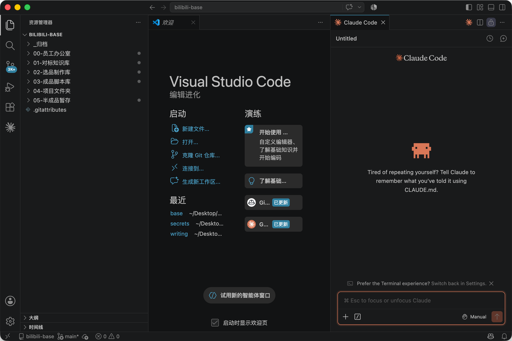Start a new conversation in Claude Code
512x341 pixels.
point(503,38)
